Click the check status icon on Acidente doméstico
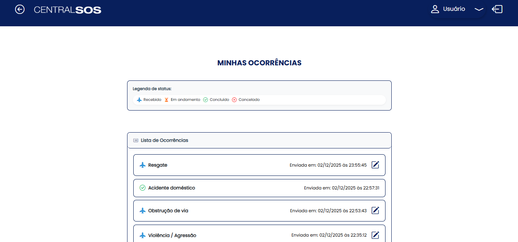 click(142, 188)
